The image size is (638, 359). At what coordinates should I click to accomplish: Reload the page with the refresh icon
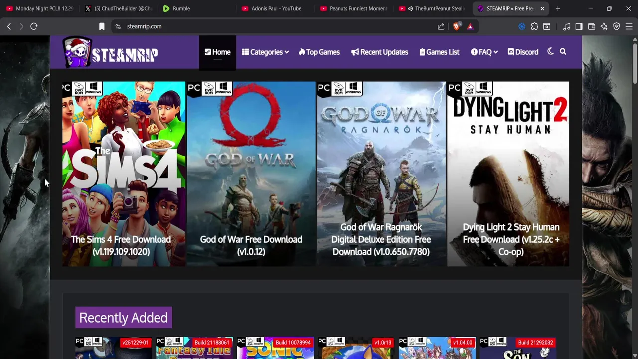click(x=34, y=26)
